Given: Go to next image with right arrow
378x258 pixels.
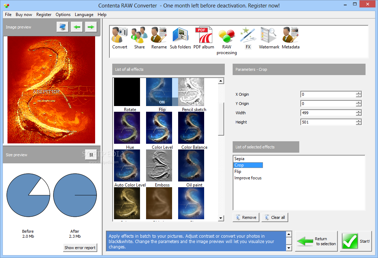Looking at the screenshot, I should (x=91, y=27).
